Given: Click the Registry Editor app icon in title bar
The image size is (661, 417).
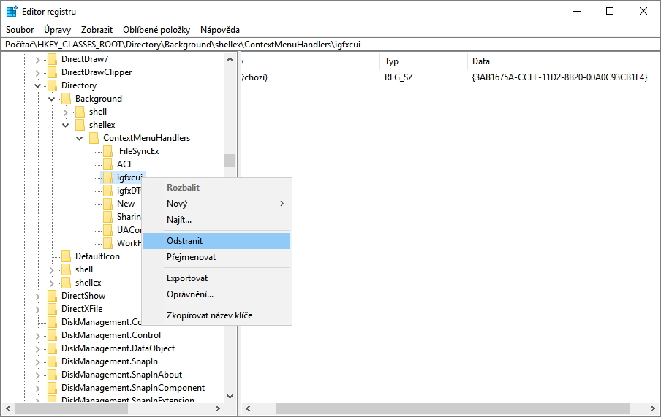Looking at the screenshot, I should pos(12,12).
